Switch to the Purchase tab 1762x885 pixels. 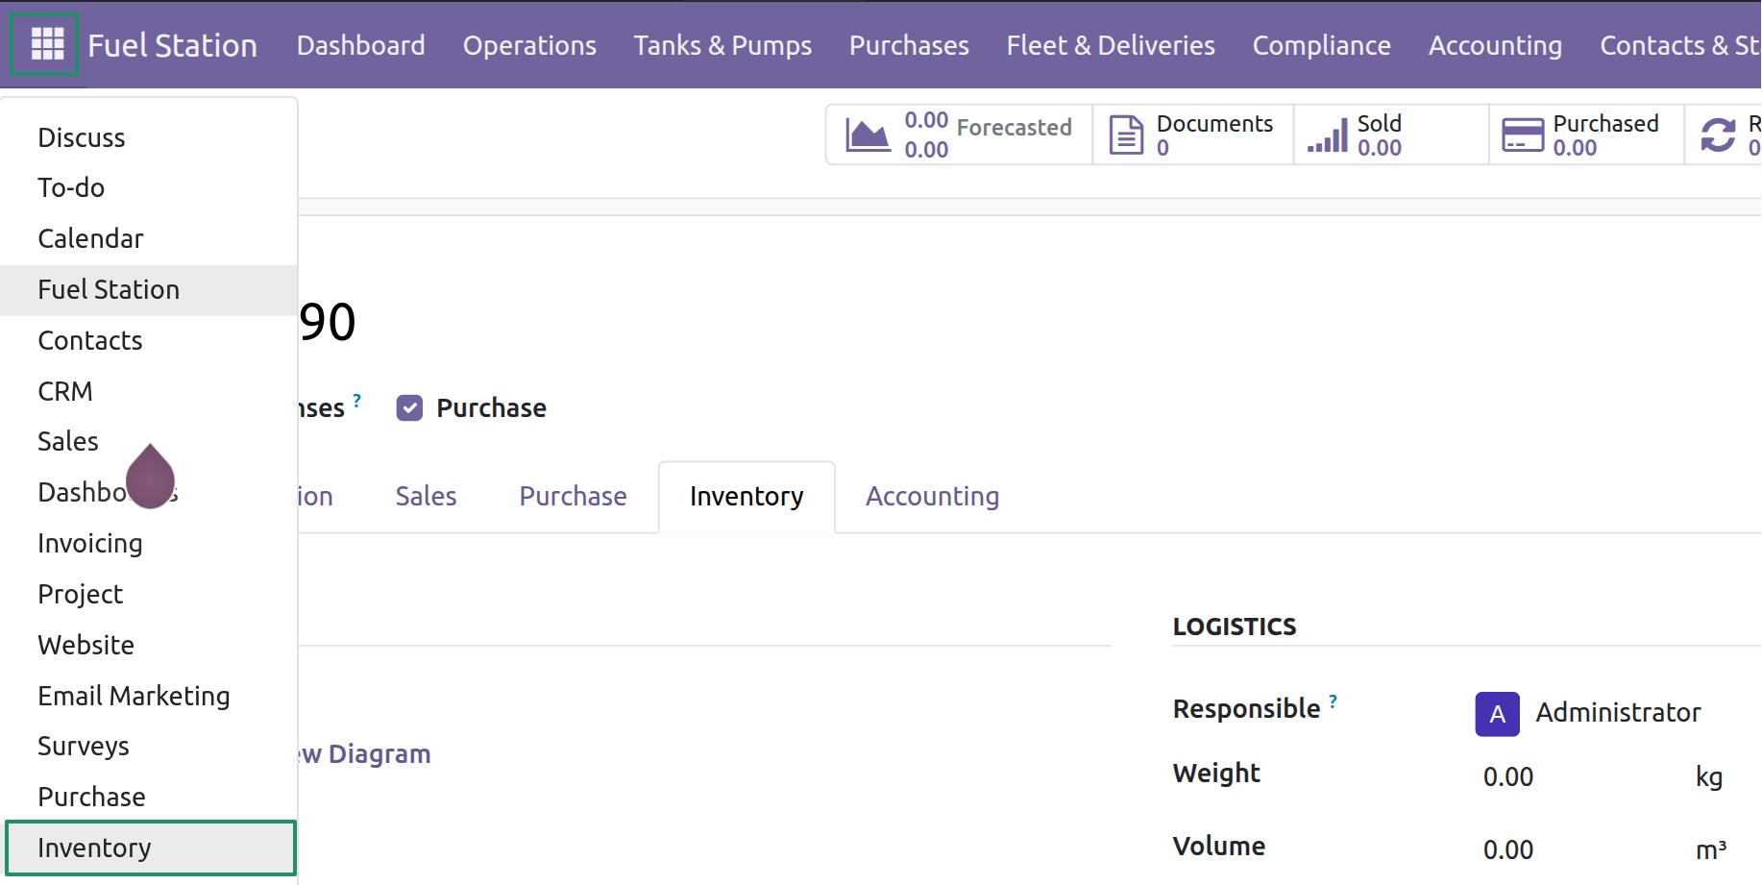point(573,496)
